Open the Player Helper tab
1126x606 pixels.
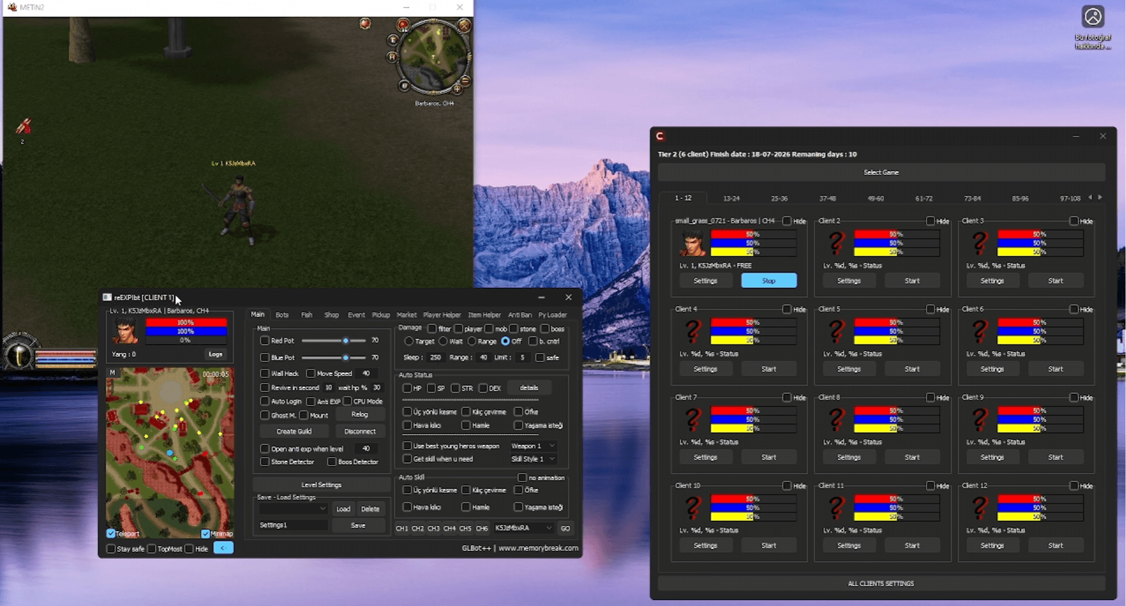click(442, 315)
